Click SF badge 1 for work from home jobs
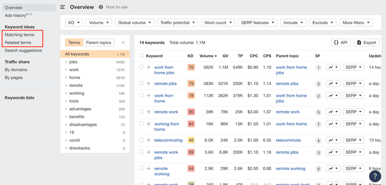This screenshot has height=185, width=386. coord(318,68)
